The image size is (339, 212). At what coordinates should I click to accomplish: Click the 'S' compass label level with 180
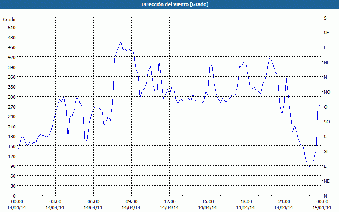325,137
